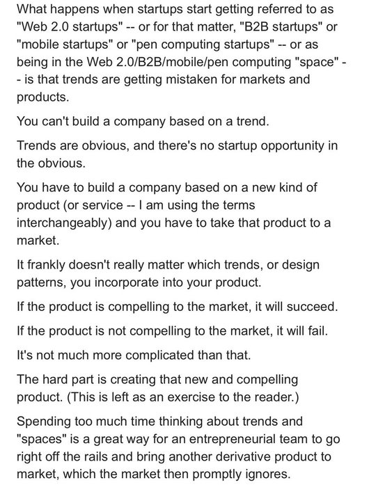Click the line "The hard part is creating that new and compelling"

[157, 380]
